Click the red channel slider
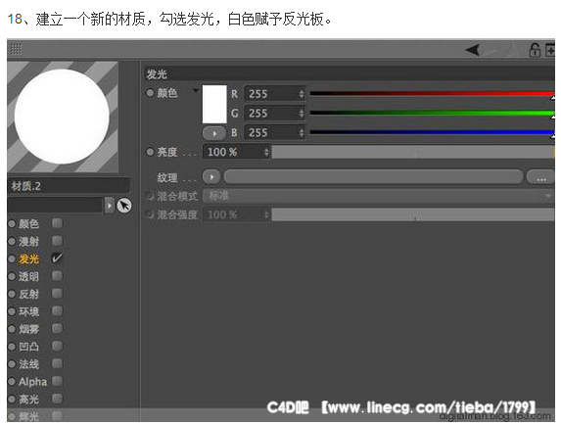 [x=432, y=94]
